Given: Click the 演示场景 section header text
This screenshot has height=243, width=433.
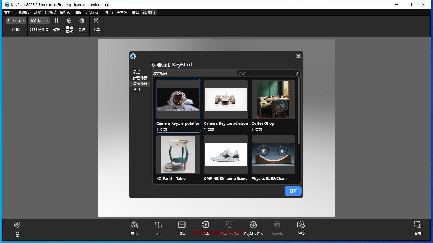Looking at the screenshot, I should [x=160, y=73].
